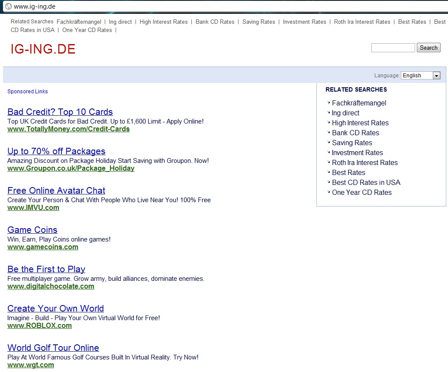This screenshot has height=372, width=448.
Task: Click arrow bullet beside sidebar Investment Rates
Action: 329,152
